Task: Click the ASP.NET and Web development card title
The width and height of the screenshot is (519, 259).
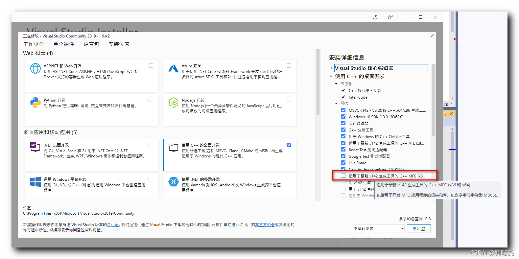Action: pyautogui.click(x=63, y=66)
